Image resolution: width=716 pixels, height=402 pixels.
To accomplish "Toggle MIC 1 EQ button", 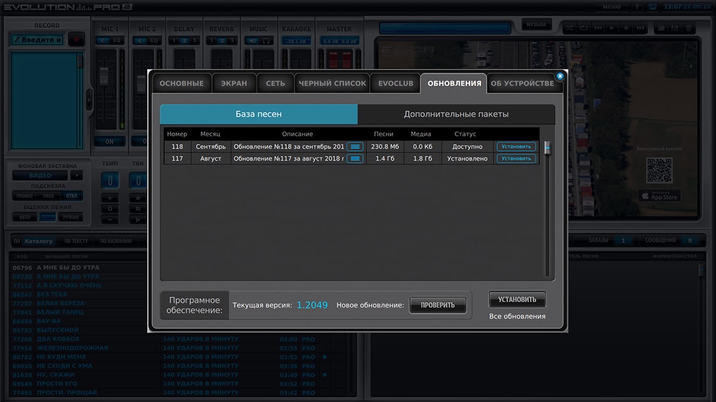I will (117, 41).
